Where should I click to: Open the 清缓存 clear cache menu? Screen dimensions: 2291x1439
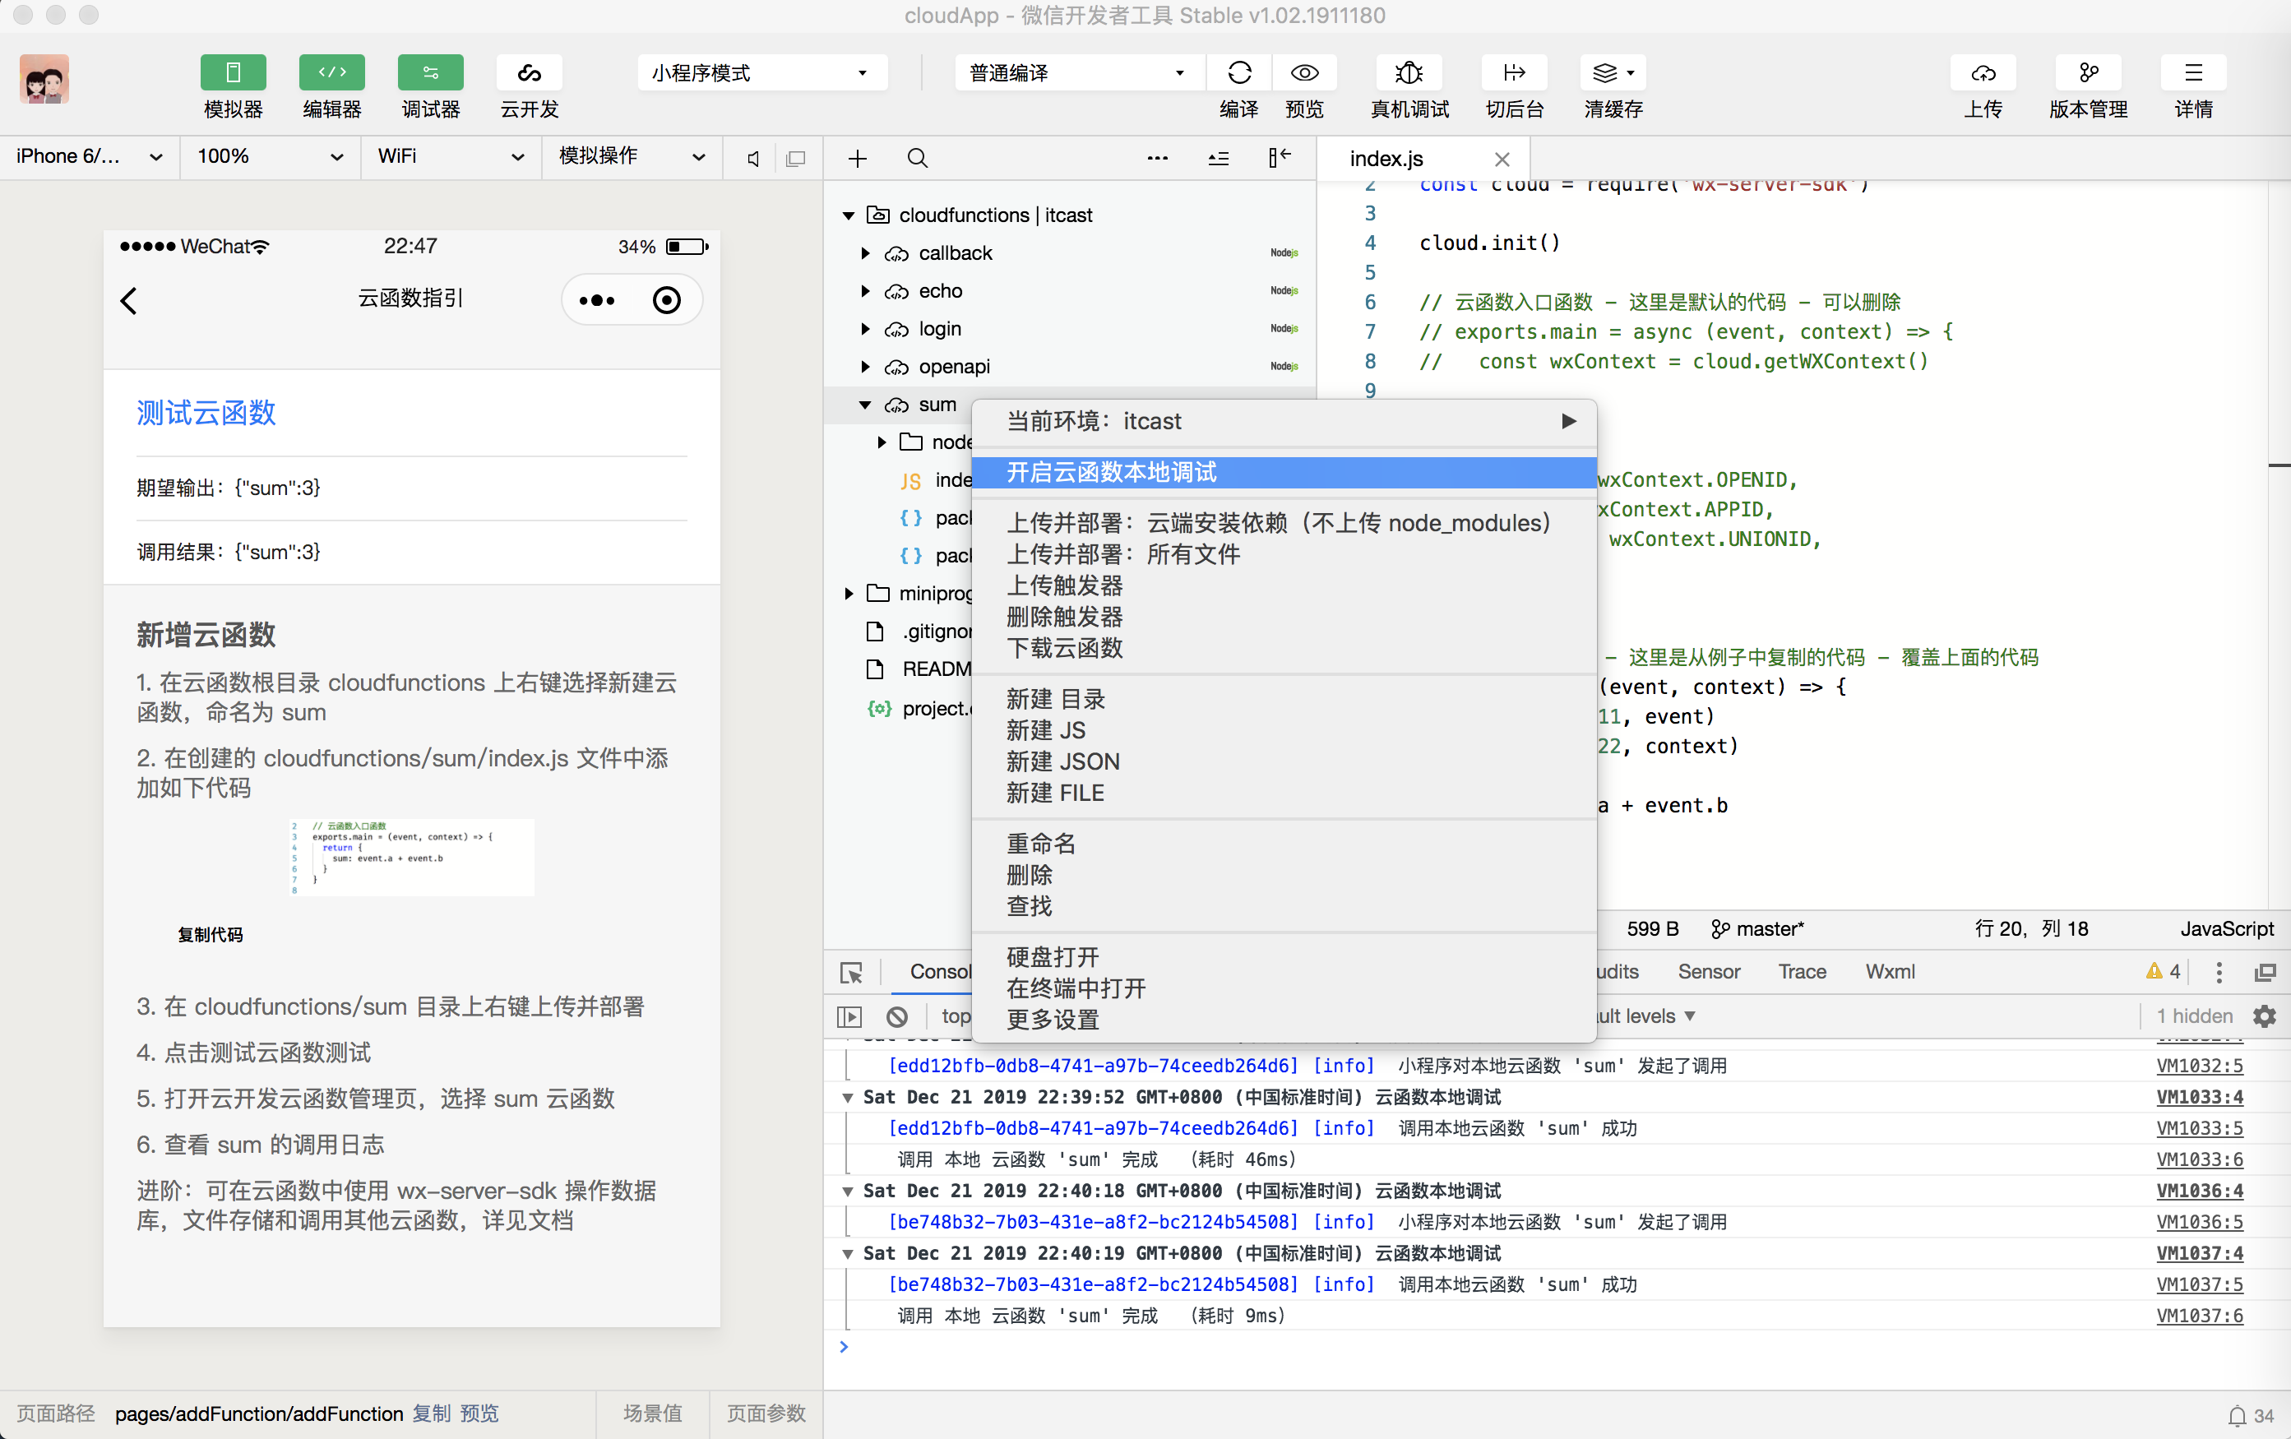1613,73
